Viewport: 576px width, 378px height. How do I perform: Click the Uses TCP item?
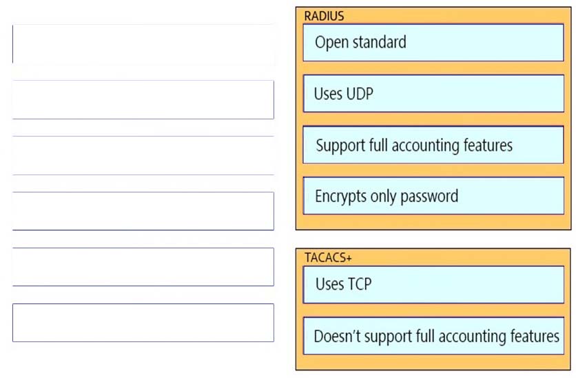pos(433,285)
